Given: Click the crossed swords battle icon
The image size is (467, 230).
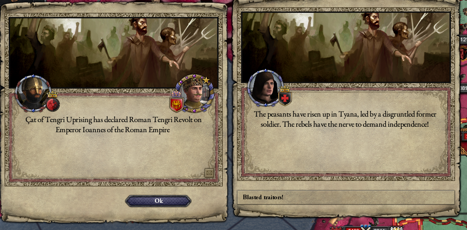Looking at the screenshot, I should click(x=366, y=228).
